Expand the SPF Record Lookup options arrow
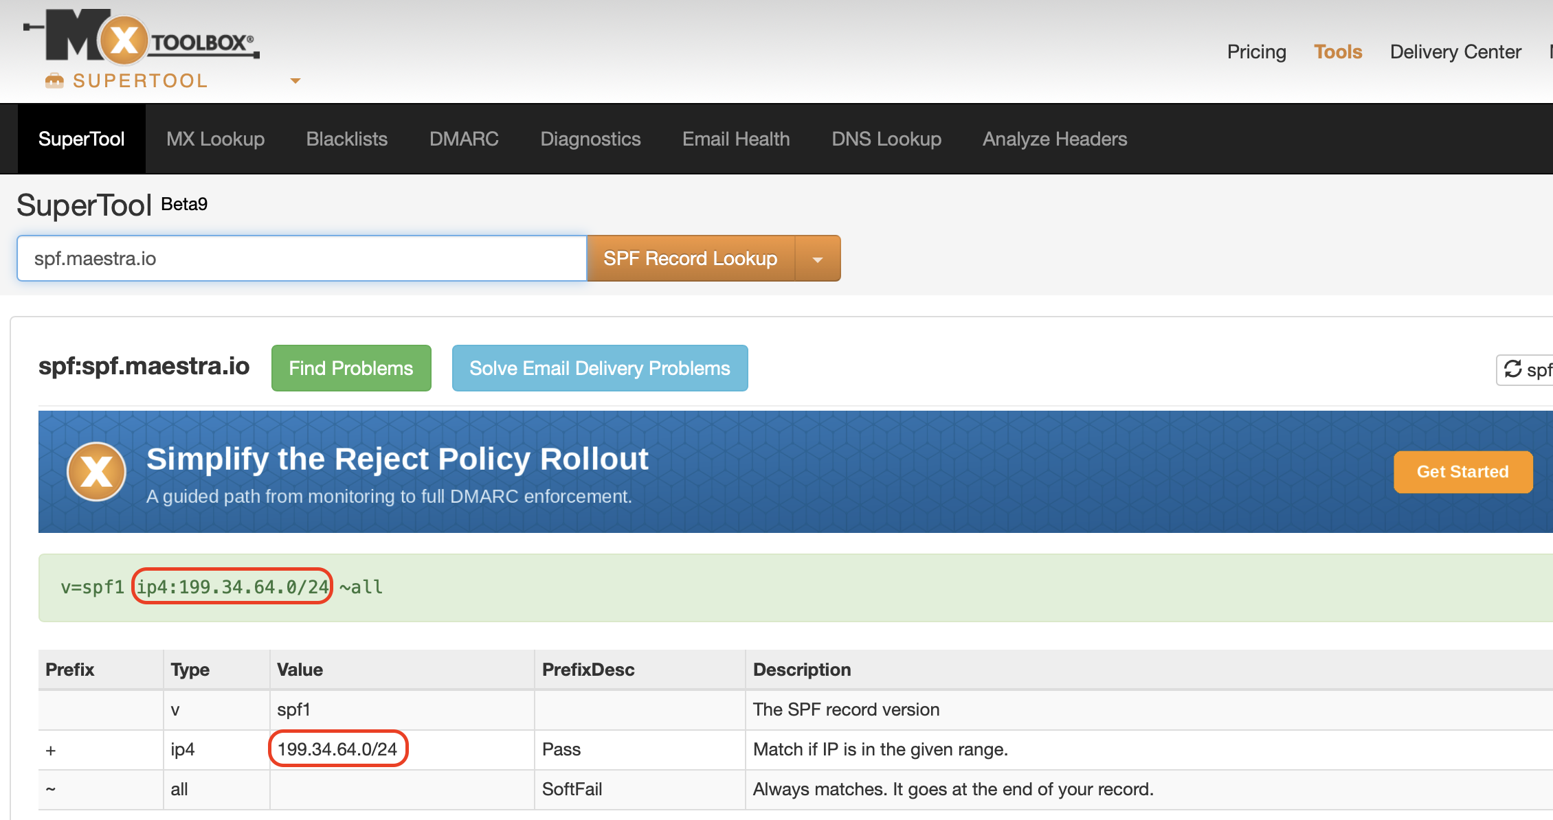This screenshot has height=820, width=1553. click(x=818, y=259)
